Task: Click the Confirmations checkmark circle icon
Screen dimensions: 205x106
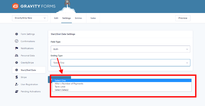Action: pos(17,41)
